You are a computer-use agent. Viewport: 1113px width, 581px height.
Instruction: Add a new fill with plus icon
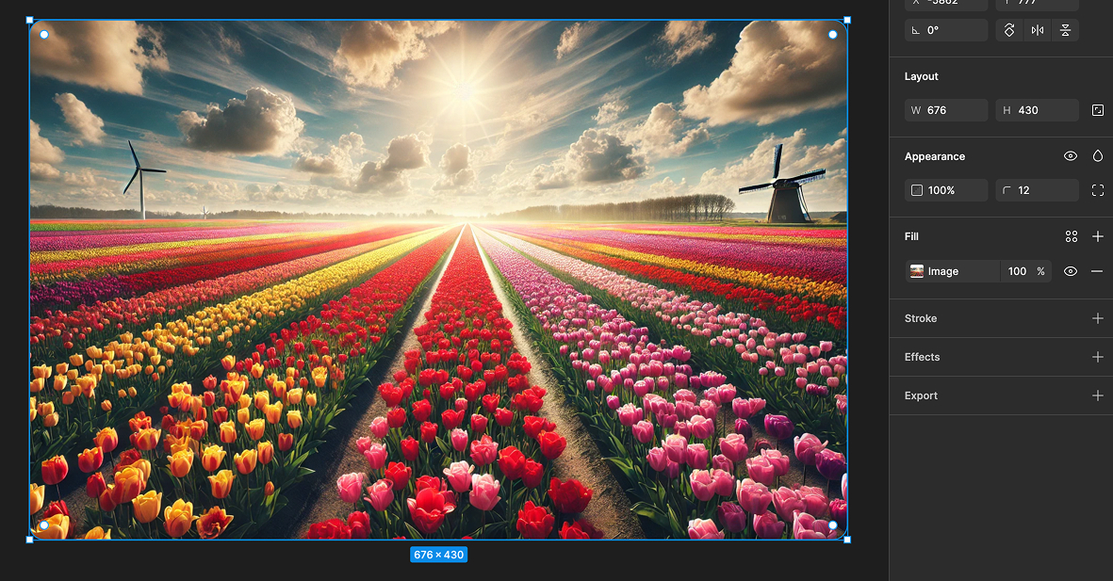tap(1098, 236)
